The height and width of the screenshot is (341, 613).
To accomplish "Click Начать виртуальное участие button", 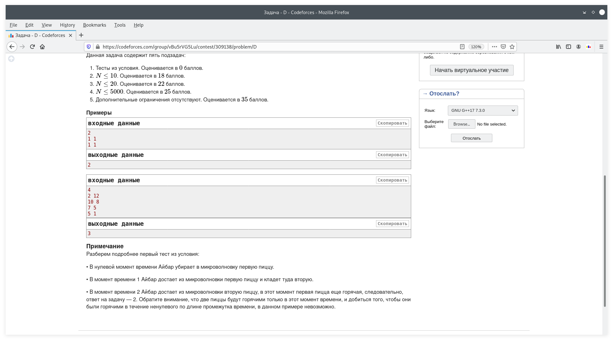I will click(471, 70).
